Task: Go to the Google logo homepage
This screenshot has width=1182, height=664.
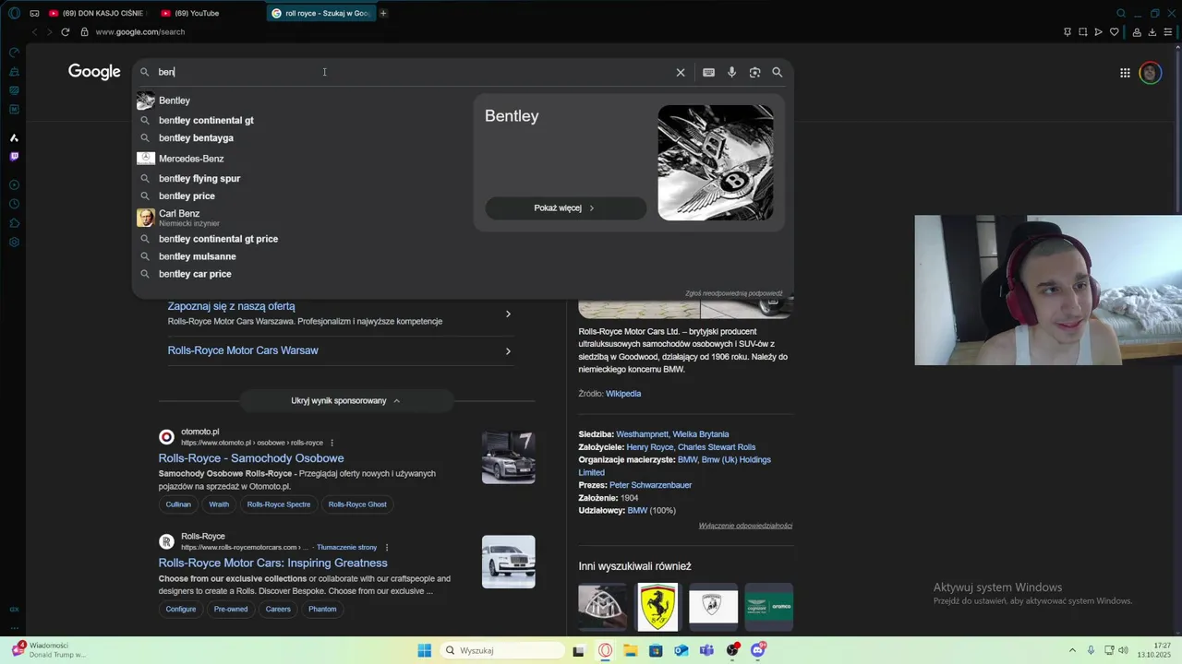Action: pyautogui.click(x=94, y=72)
